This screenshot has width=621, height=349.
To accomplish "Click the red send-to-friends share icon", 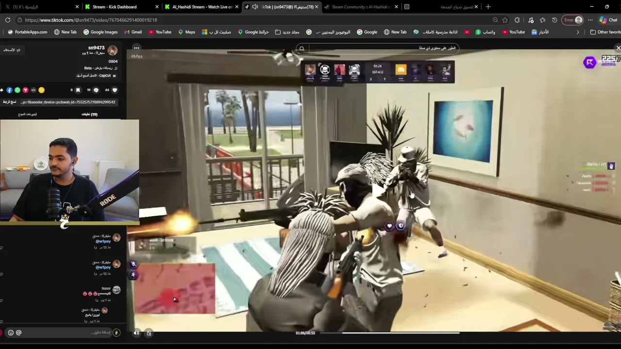I will (x=25, y=90).
